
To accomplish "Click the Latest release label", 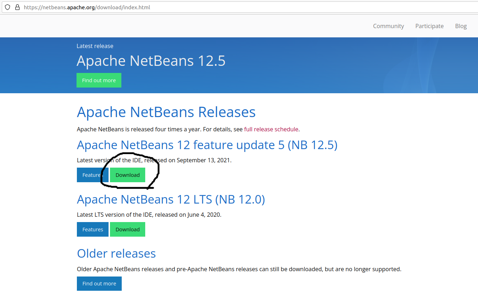I will tap(95, 46).
